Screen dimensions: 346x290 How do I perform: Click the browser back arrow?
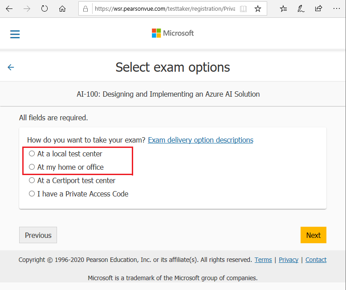pyautogui.click(x=9, y=9)
